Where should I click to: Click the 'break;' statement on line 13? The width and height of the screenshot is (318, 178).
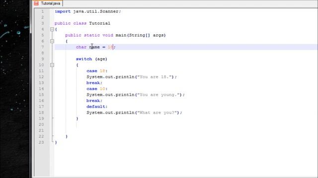[94, 83]
